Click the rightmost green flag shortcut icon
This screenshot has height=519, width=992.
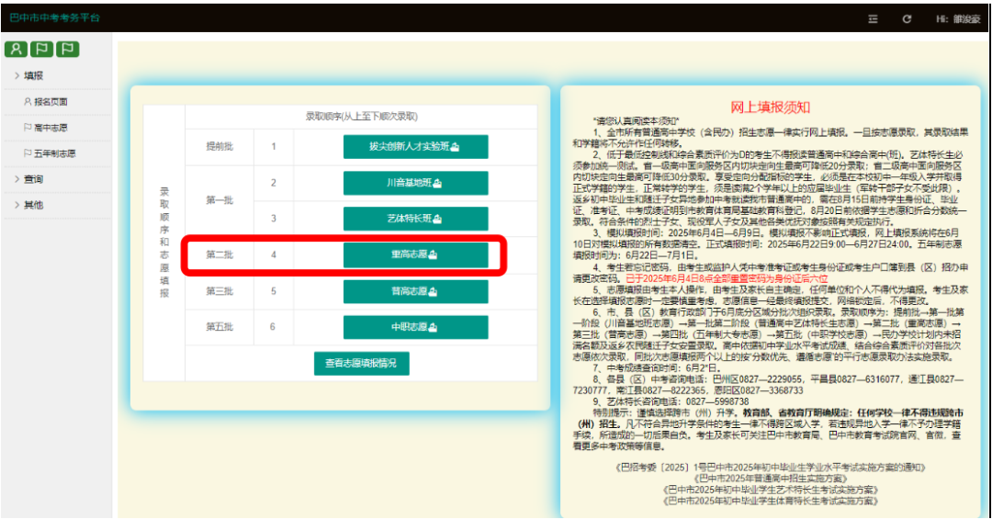(67, 50)
